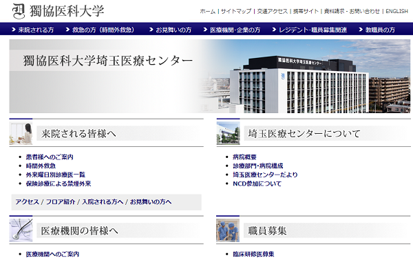Click the 獨協医科大学埼玉医療センター banner title
This screenshot has height=258, width=413.
[x=108, y=61]
